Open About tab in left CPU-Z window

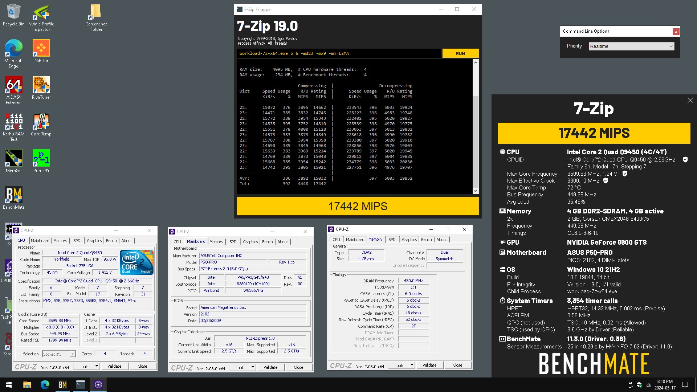pos(126,241)
